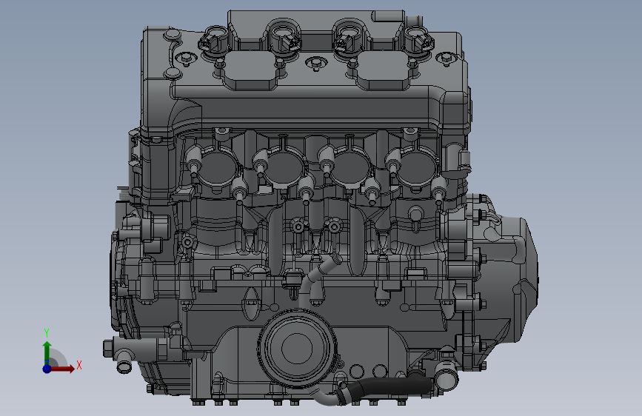The height and width of the screenshot is (416, 642).
Task: Select the round oil filter on the engine model
Action: [297, 349]
